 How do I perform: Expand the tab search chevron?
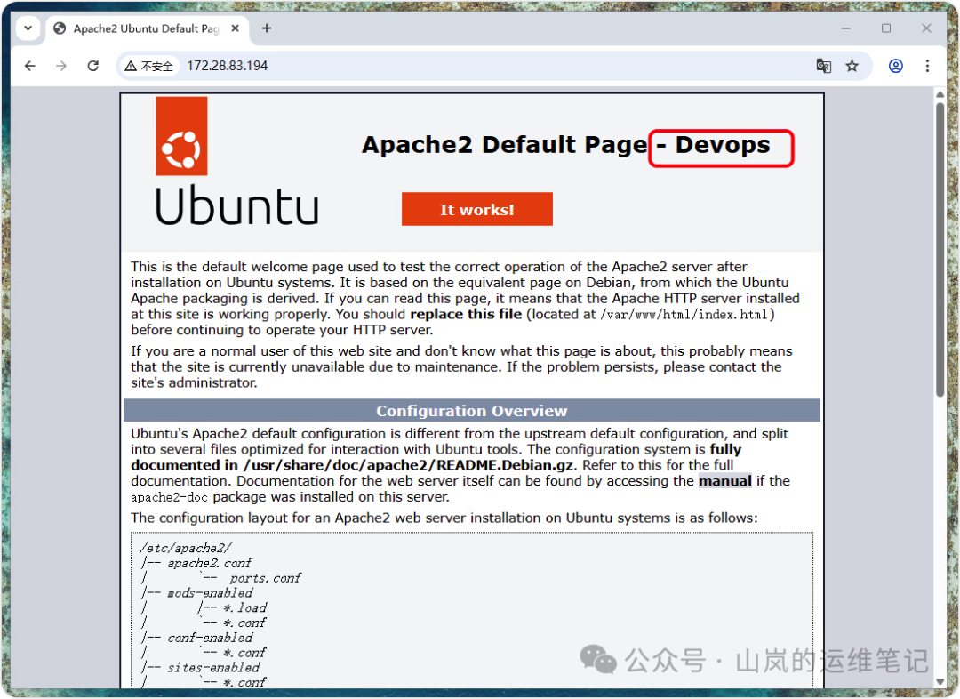(27, 28)
